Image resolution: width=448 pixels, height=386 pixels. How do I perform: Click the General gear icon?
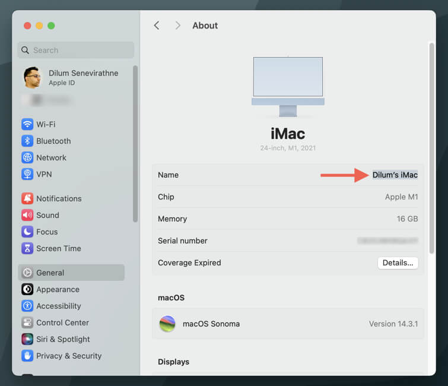click(x=27, y=273)
